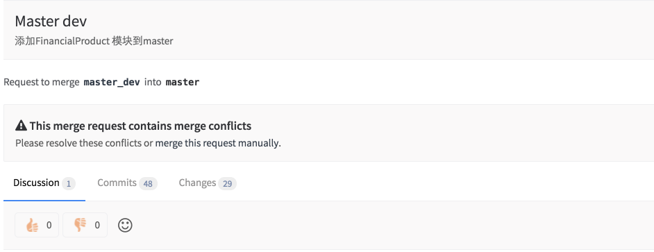Click the master target branch name

(183, 82)
